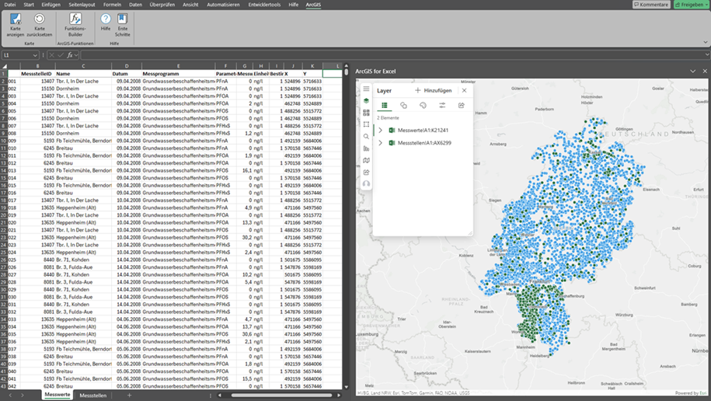Select the layer list view tab icon
This screenshot has width=711, height=401.
(385, 105)
